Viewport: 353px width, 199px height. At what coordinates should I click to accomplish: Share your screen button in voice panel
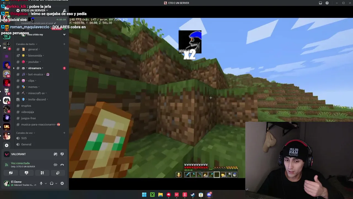coord(26,173)
